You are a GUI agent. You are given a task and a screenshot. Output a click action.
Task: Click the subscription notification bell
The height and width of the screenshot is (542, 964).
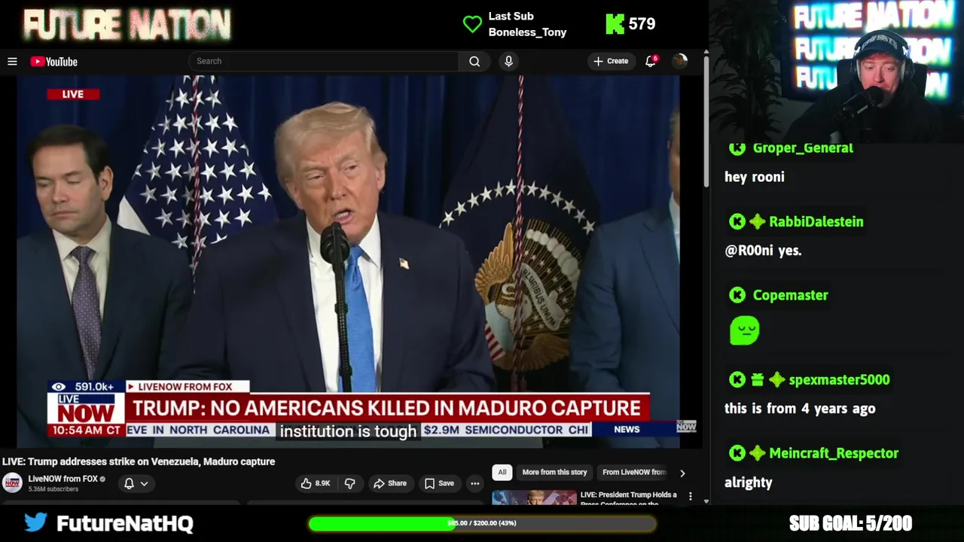129,483
